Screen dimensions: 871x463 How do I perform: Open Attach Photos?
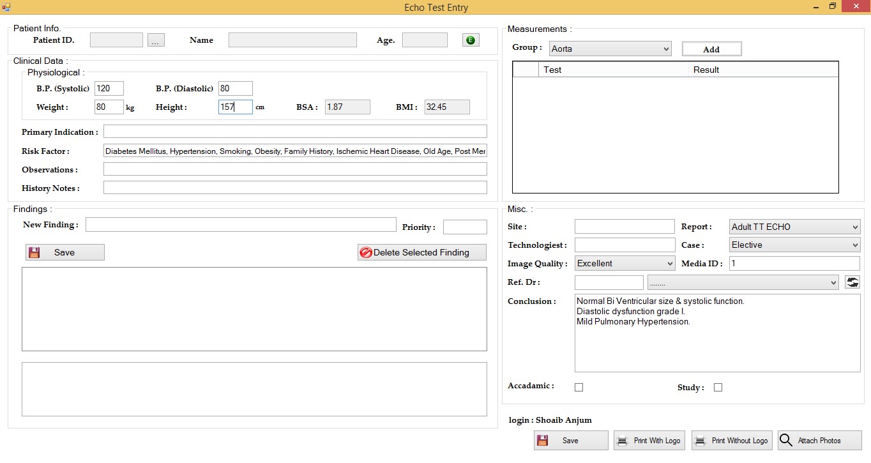pos(819,441)
